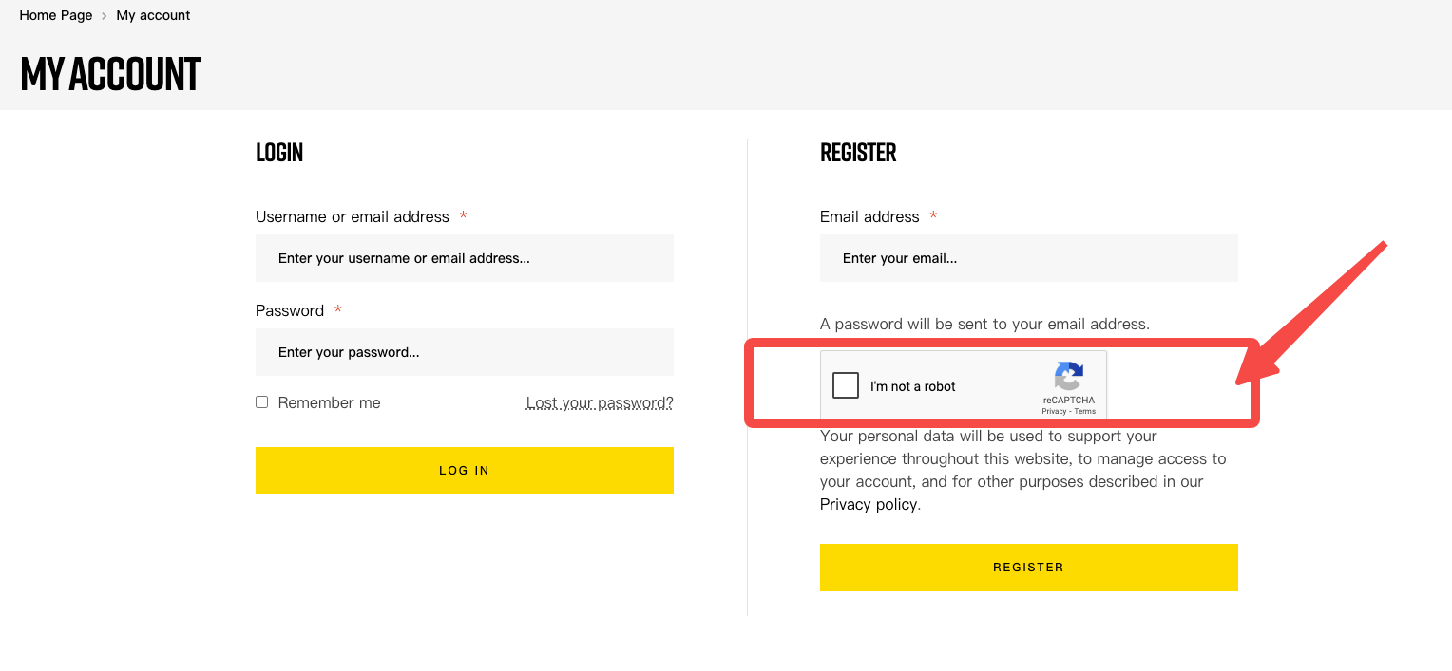1452x671 pixels.
Task: Click the "Remember me" label text
Action: [x=329, y=403]
